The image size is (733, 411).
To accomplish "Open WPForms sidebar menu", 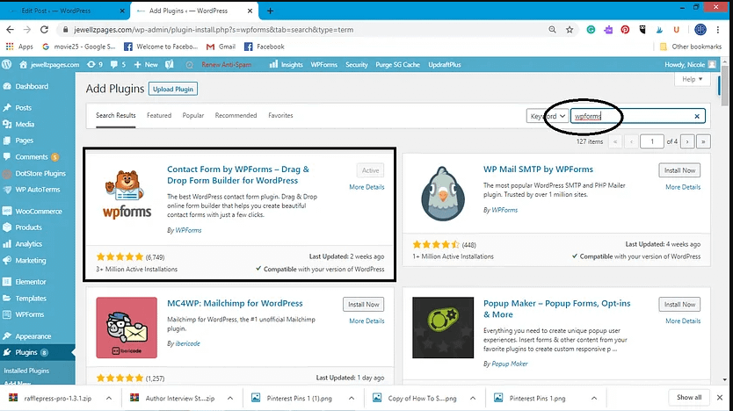I will coord(30,314).
